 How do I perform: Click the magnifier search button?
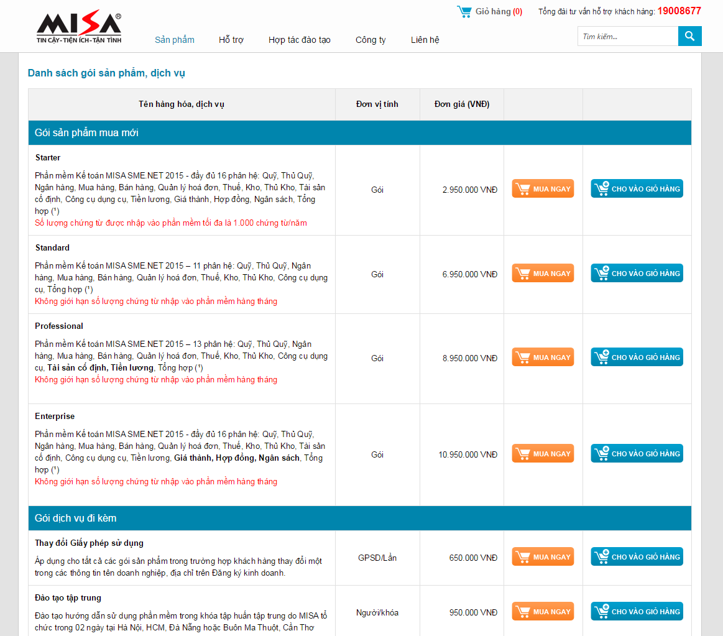tap(689, 36)
